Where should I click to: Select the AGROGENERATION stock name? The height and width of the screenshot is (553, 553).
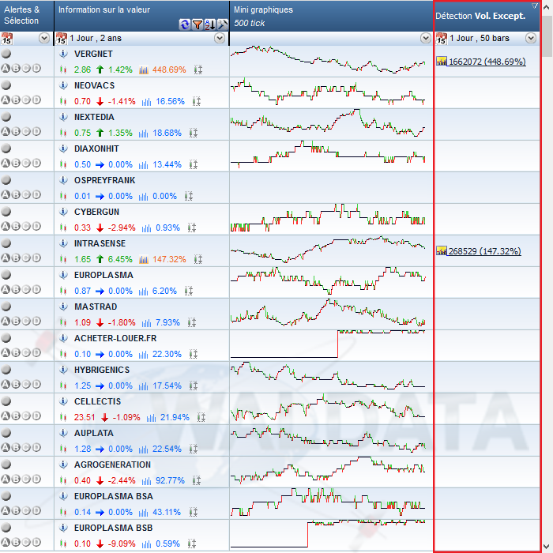112,465
